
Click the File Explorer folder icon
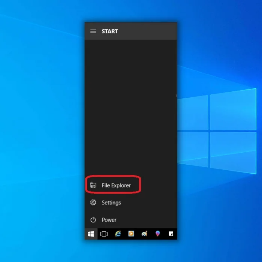[93, 185]
